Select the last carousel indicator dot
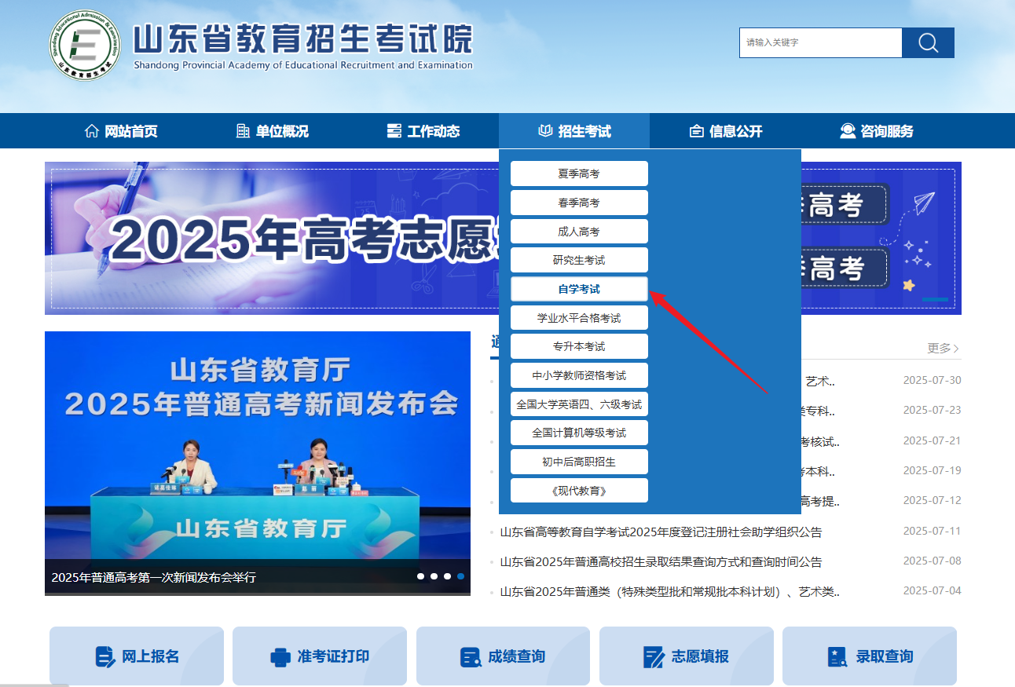Screen dimensions: 1015x687 tap(460, 576)
